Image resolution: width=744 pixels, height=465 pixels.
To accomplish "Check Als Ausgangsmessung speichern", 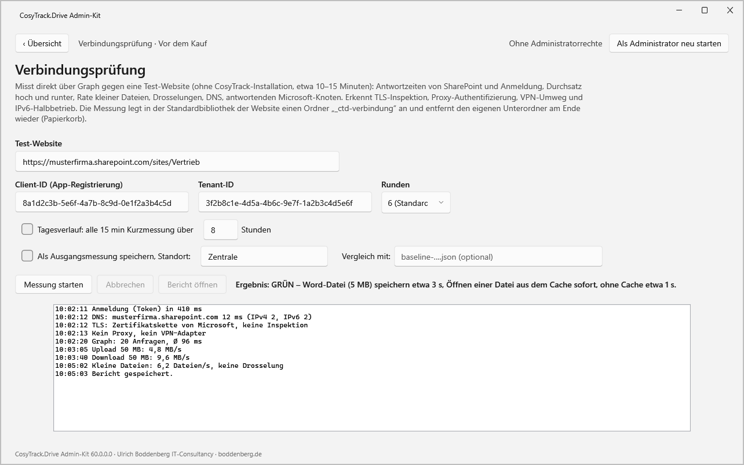I will [27, 256].
